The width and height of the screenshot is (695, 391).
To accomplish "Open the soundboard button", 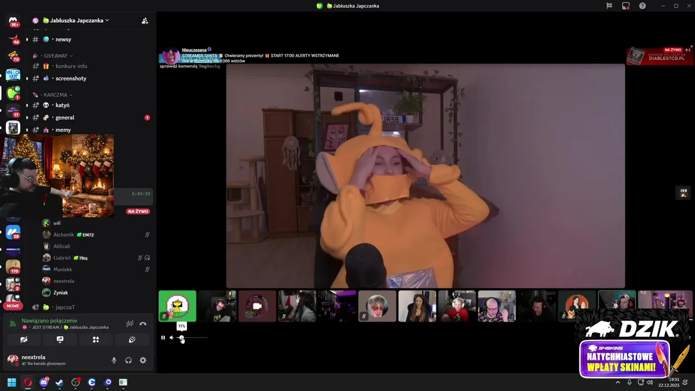I will (x=132, y=339).
